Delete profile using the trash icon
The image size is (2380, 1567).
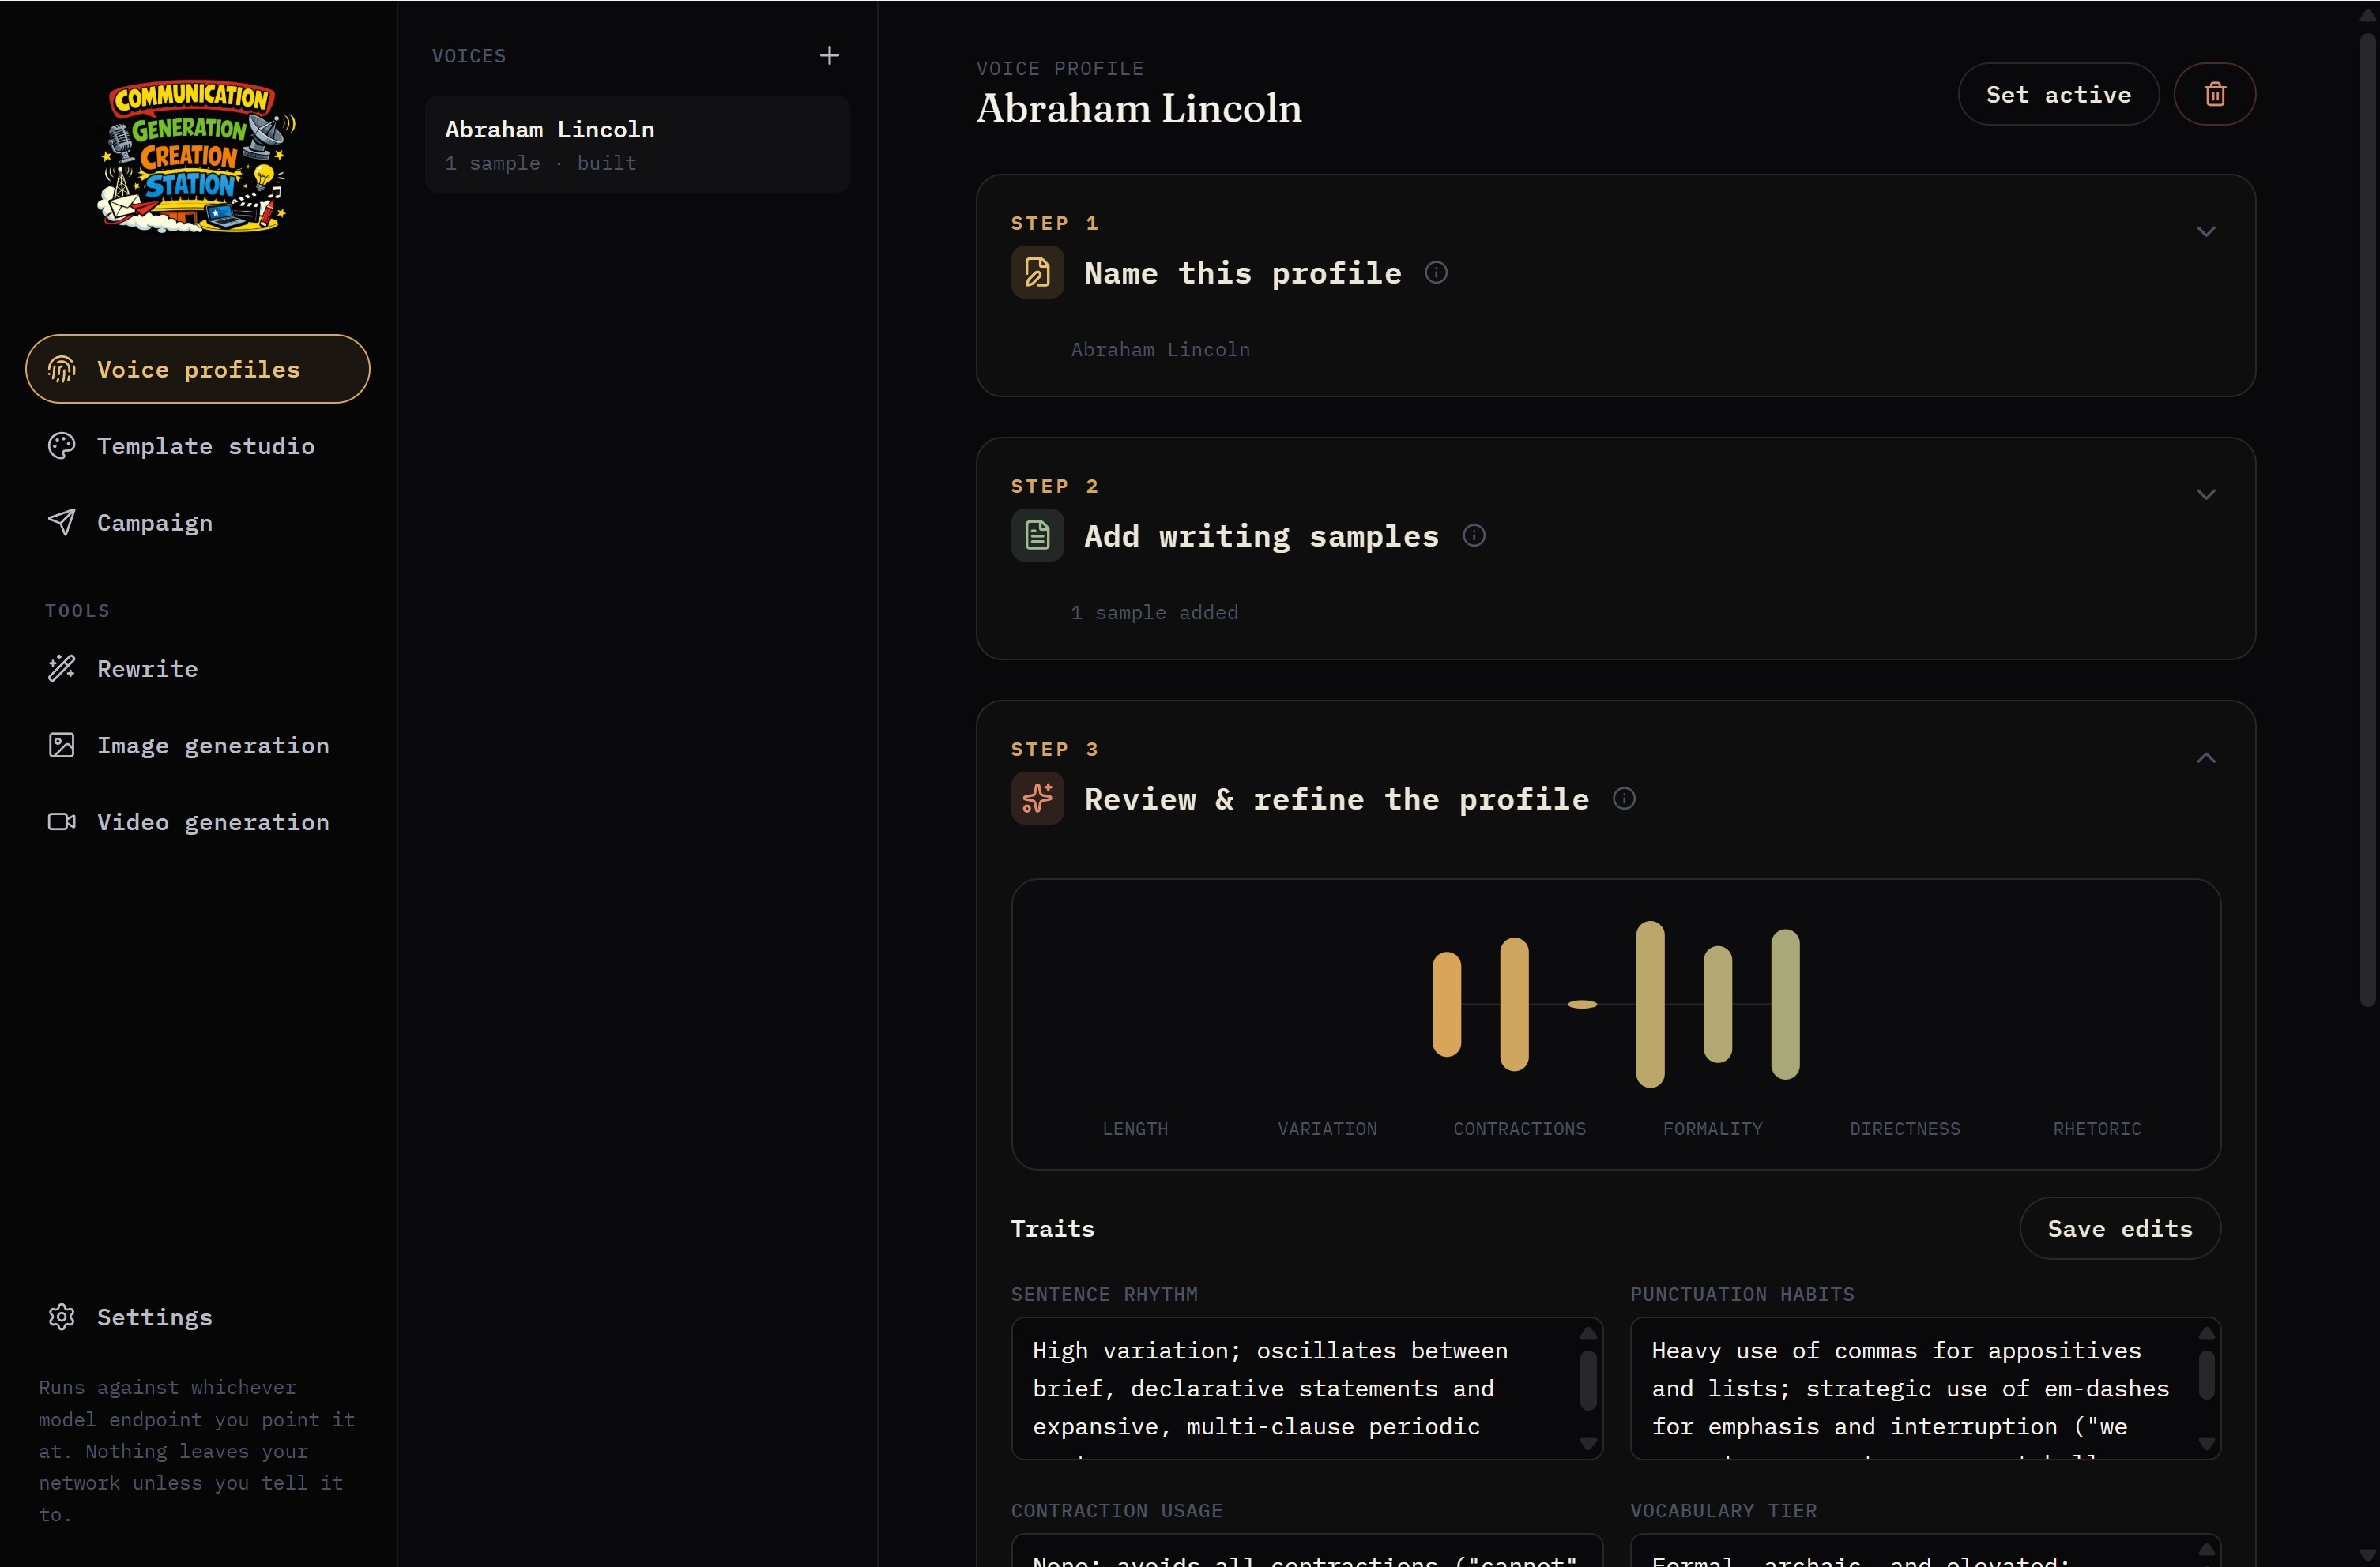click(2214, 94)
